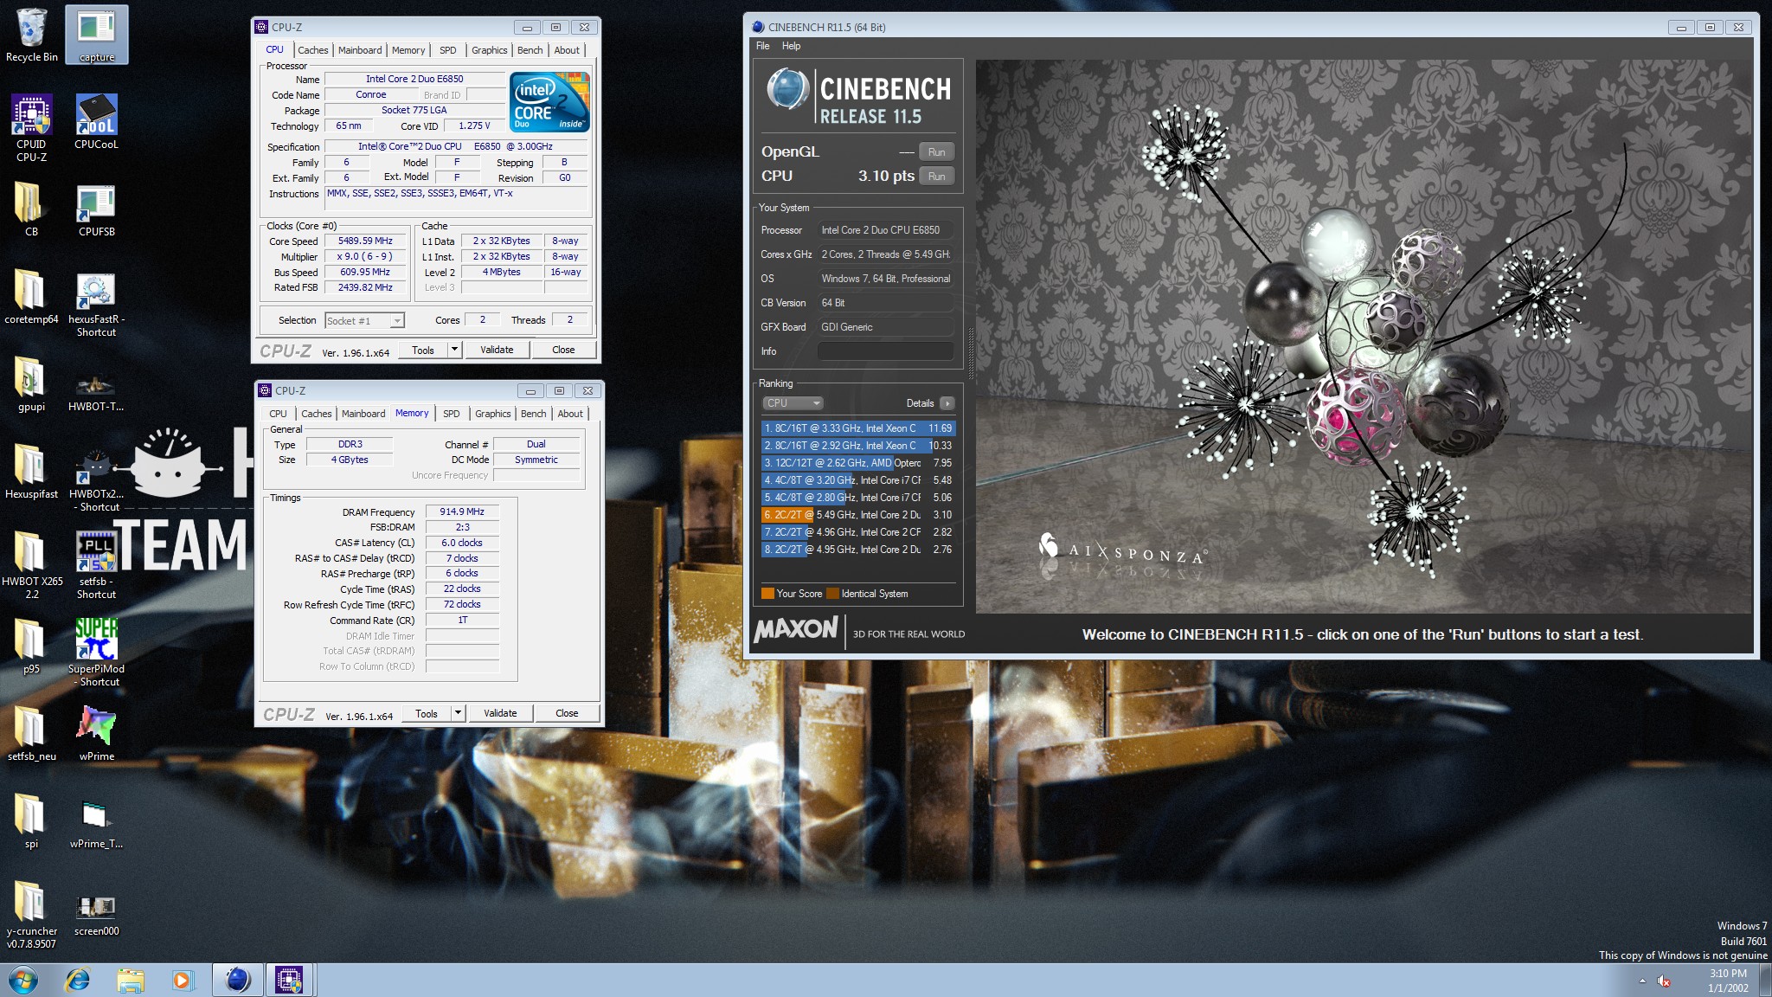Viewport: 1772px width, 997px height.
Task: Open the coretemp64 folder
Action: [x=31, y=296]
